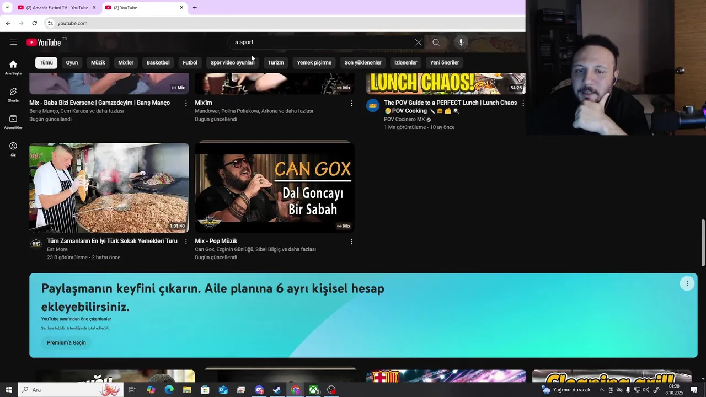This screenshot has height=397, width=706.
Task: Open Abonelikler in the sidebar
Action: tap(13, 122)
